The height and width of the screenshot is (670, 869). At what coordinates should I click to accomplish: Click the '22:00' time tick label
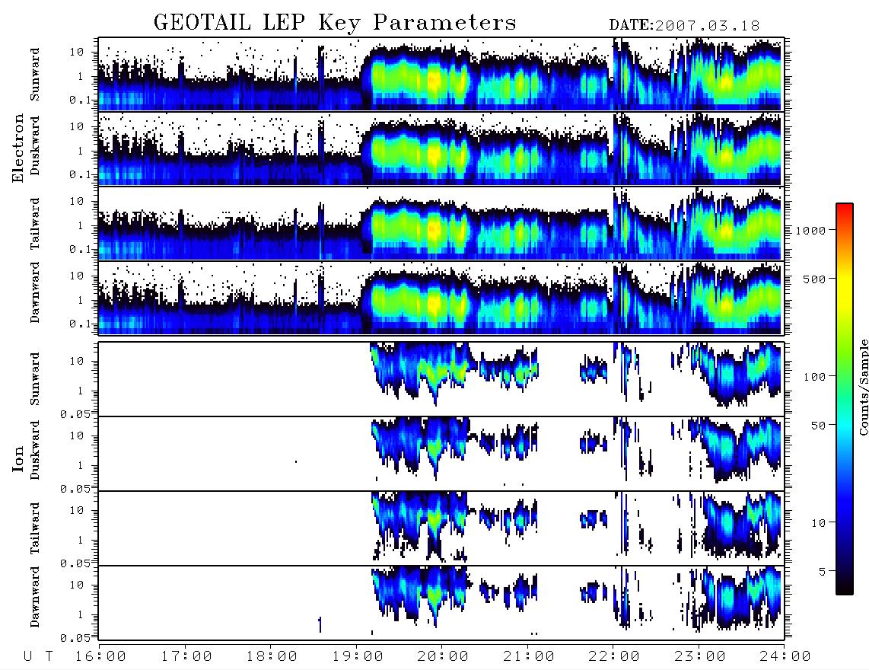(615, 657)
